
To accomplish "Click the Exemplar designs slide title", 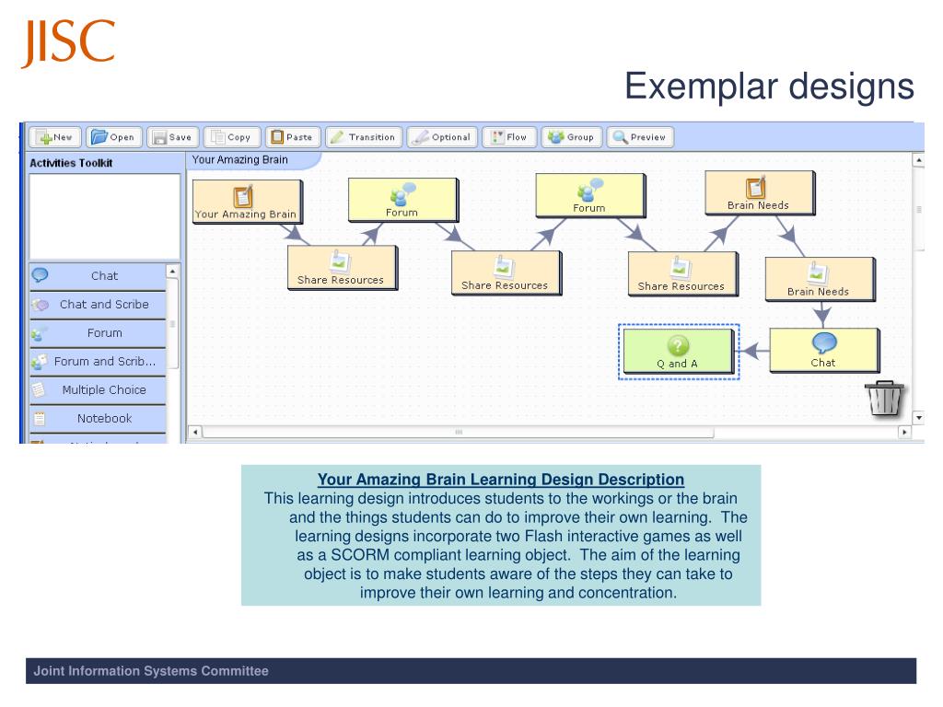I will pyautogui.click(x=769, y=86).
